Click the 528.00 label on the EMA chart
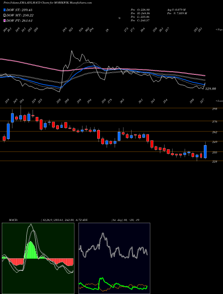The height and width of the screenshot is (294, 223). coord(210,89)
